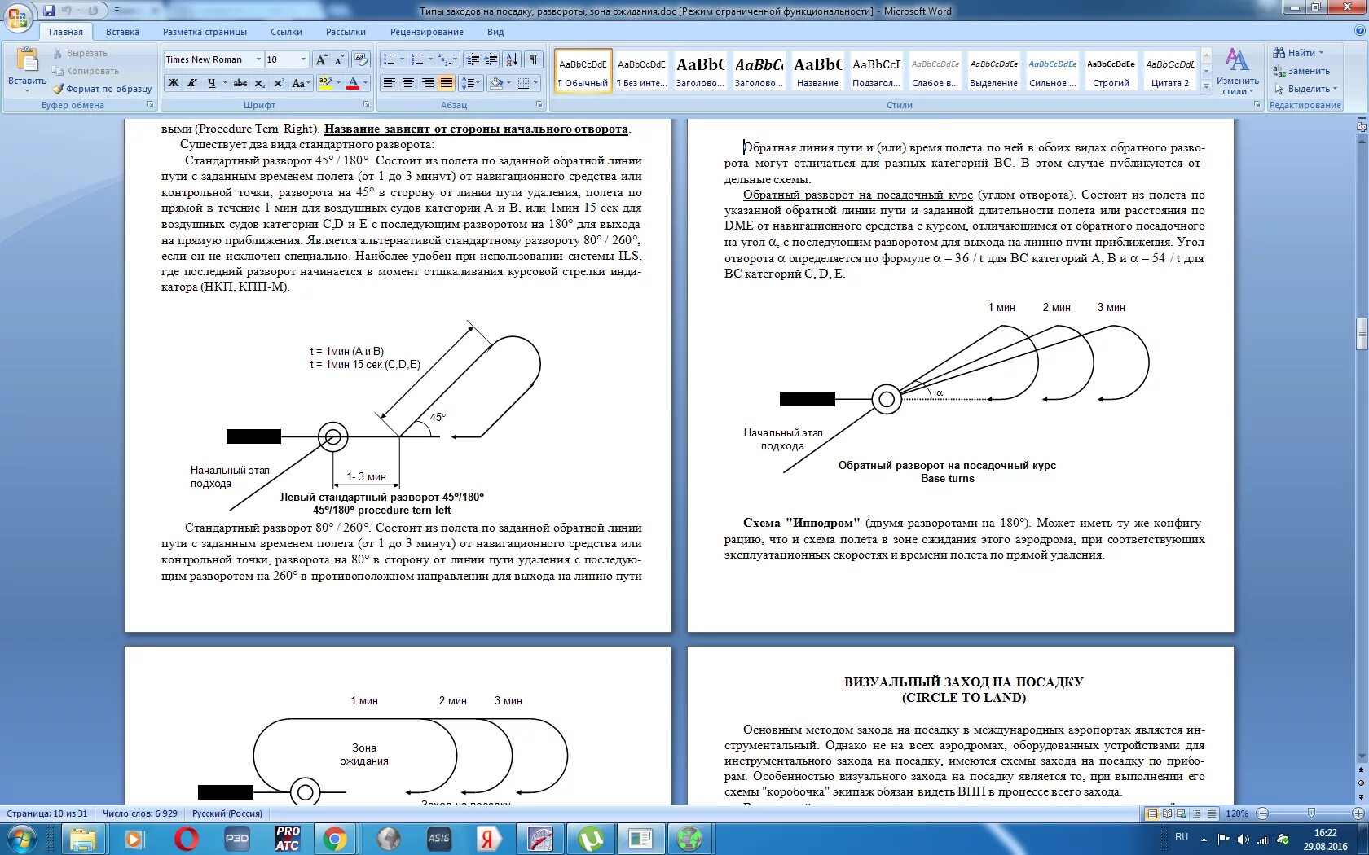Open Yandex browser from the taskbar

coord(487,839)
